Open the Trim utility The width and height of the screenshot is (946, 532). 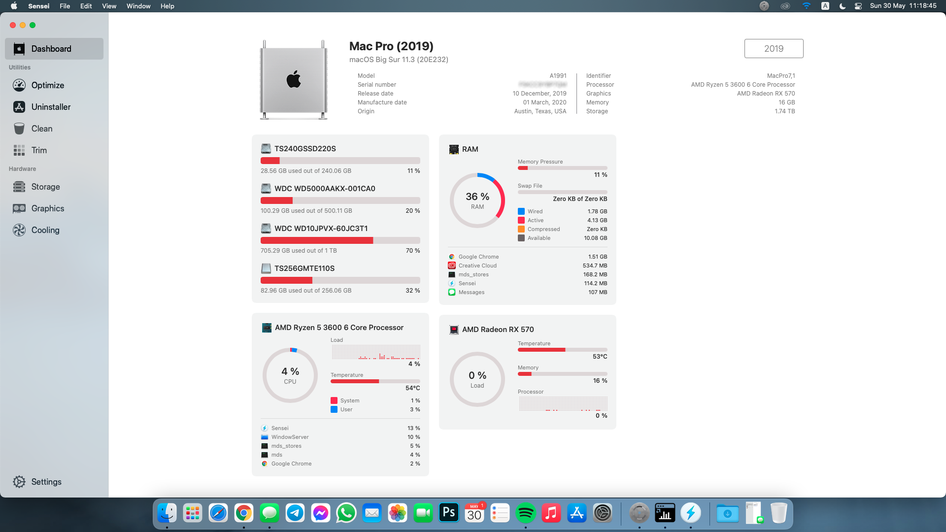[x=38, y=150]
